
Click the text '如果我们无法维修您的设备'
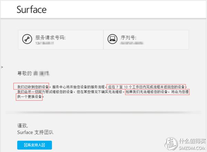(147, 92)
